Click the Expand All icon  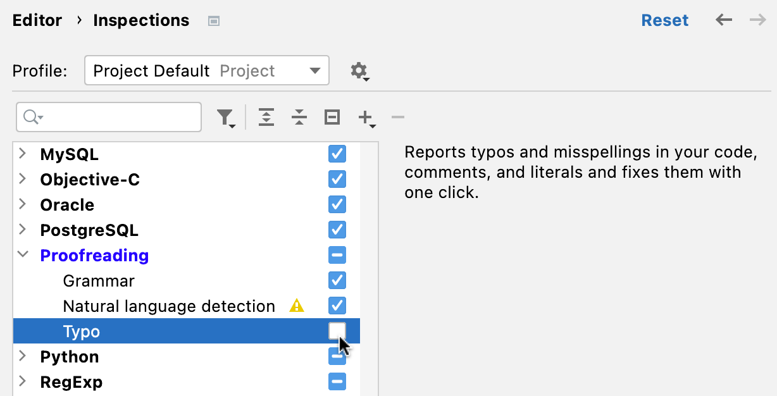[266, 117]
